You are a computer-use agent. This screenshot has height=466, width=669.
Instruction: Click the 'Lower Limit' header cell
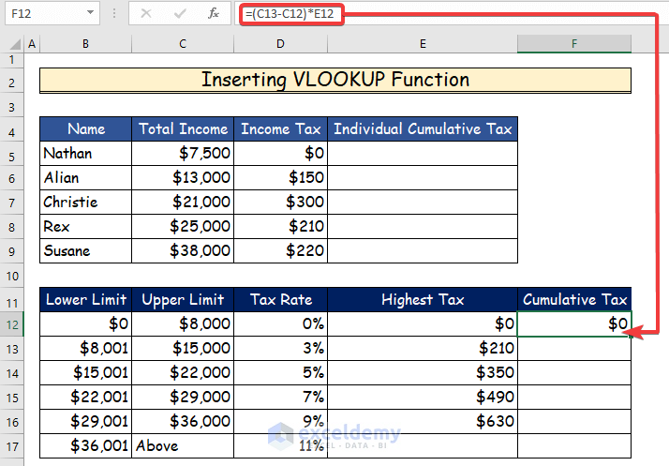click(86, 300)
